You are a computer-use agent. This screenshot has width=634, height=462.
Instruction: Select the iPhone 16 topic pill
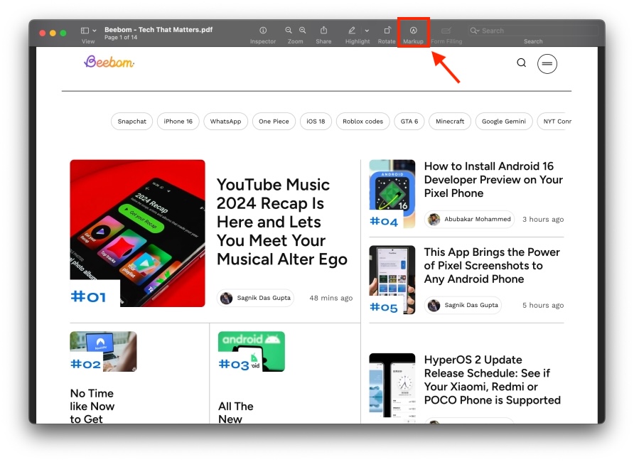click(x=178, y=122)
